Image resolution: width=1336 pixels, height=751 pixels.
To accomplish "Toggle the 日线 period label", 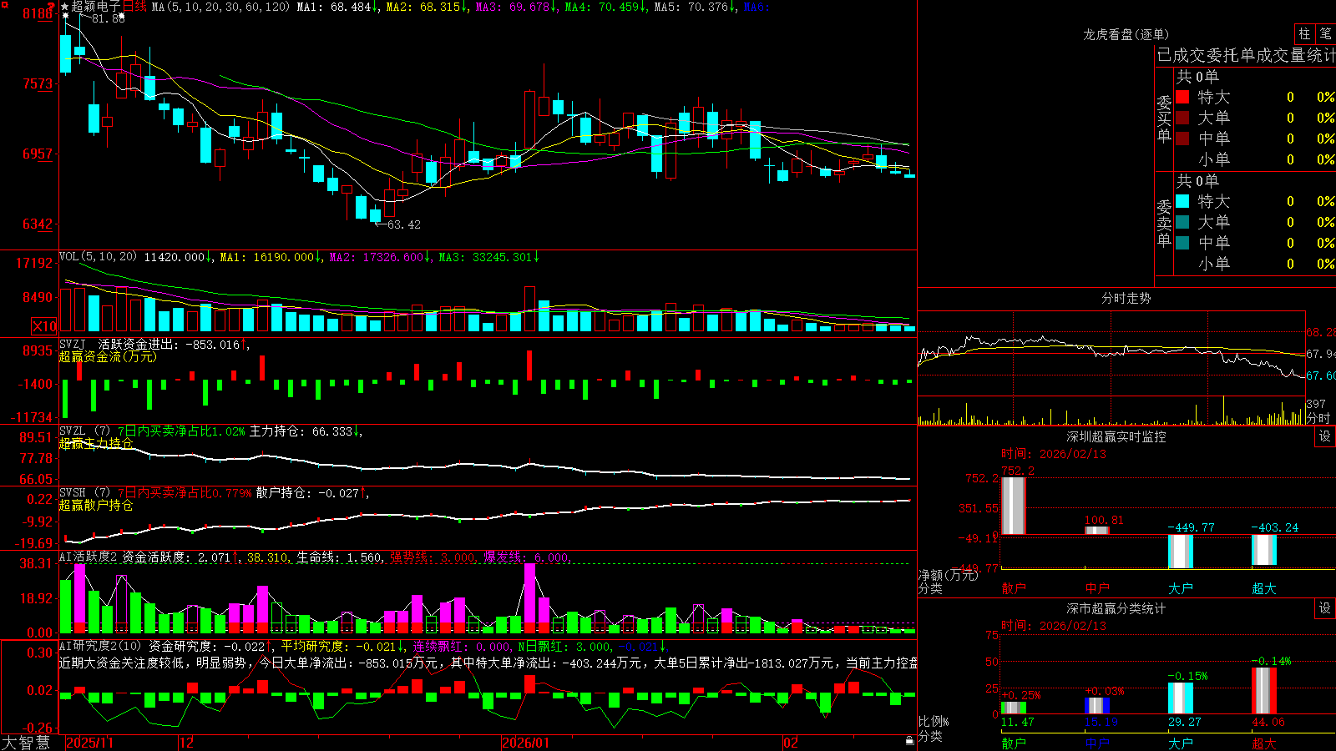I will (x=134, y=7).
